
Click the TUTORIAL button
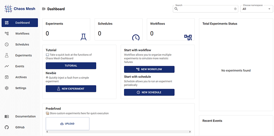71,66
